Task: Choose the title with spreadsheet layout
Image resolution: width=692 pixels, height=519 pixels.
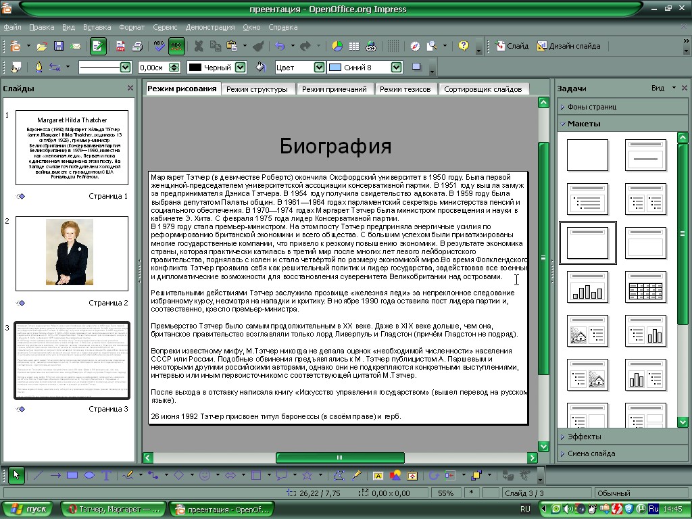Action: point(645,287)
